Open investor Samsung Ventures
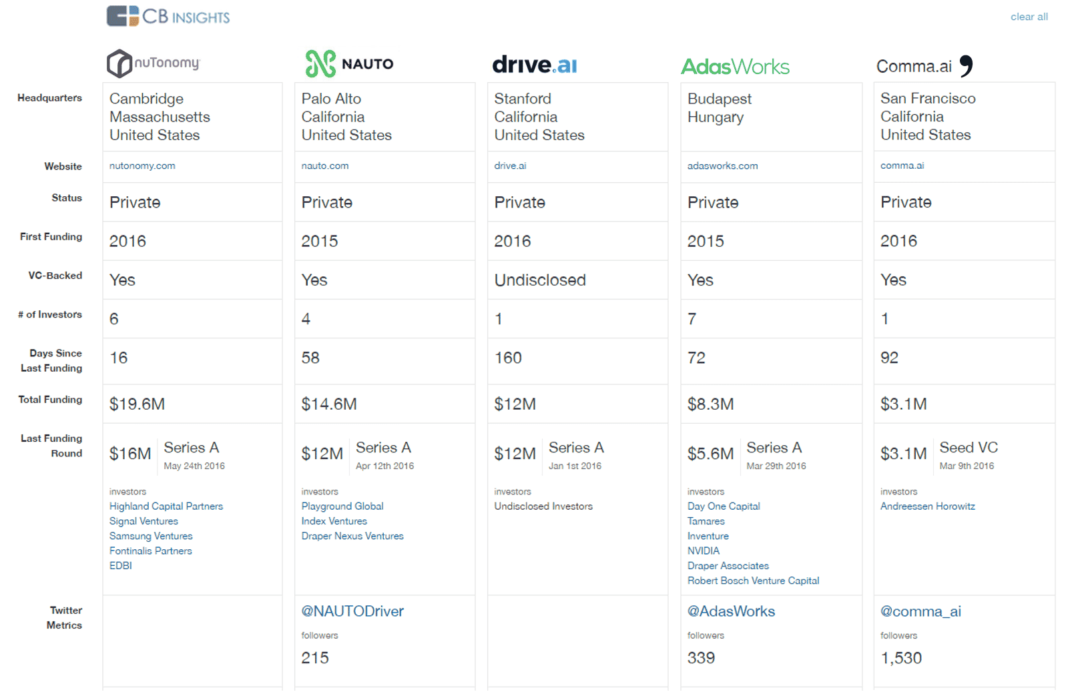The height and width of the screenshot is (696, 1068). (151, 536)
